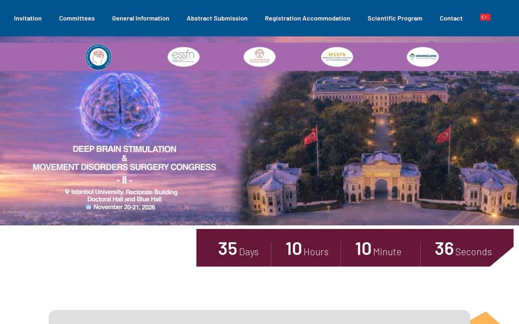The height and width of the screenshot is (324, 519).
Task: Click the 35 Days countdown value
Action: click(238, 249)
